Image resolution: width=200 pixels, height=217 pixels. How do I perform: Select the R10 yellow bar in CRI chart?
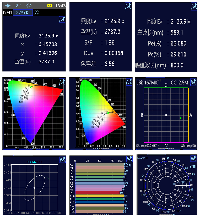pos(99,196)
